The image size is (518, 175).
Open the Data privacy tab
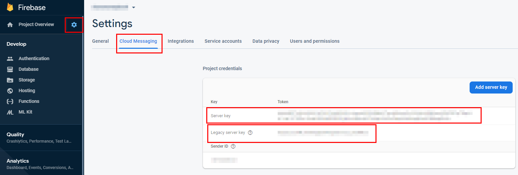[266, 41]
